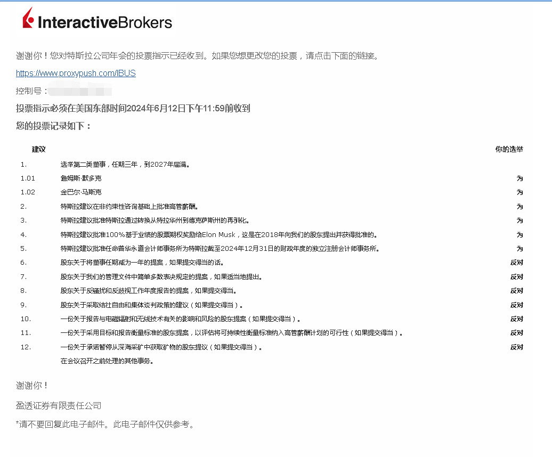
Task: Click vote 反对 for proposal 8
Action: [517, 291]
